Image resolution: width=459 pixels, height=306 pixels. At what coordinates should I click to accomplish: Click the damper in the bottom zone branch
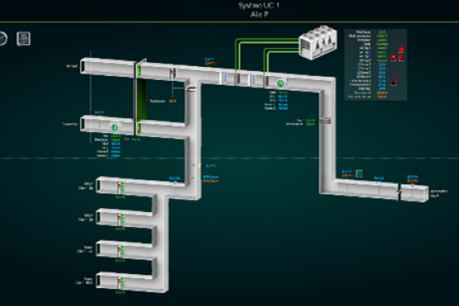(x=121, y=283)
